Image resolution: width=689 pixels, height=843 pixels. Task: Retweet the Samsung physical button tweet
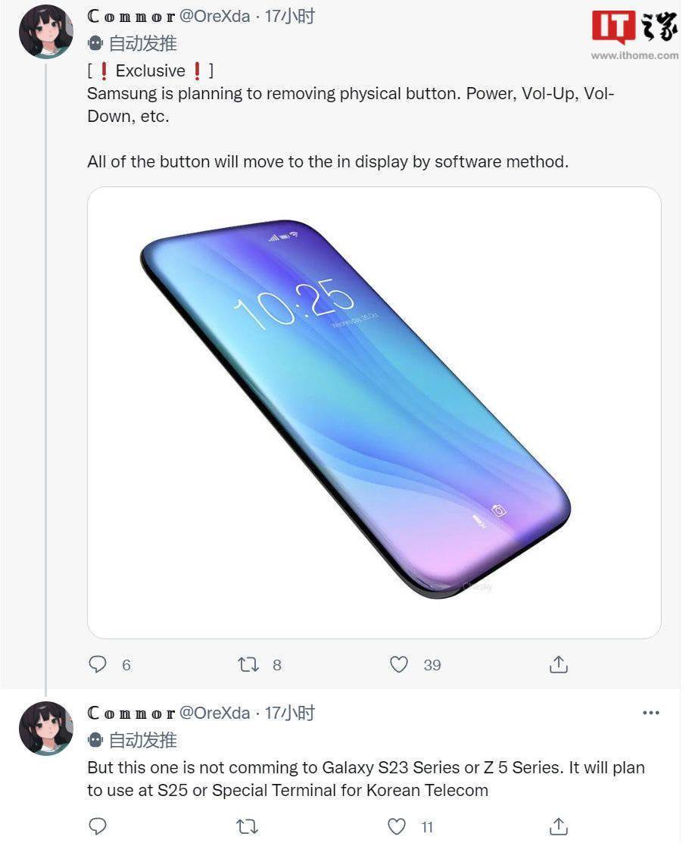(x=248, y=664)
